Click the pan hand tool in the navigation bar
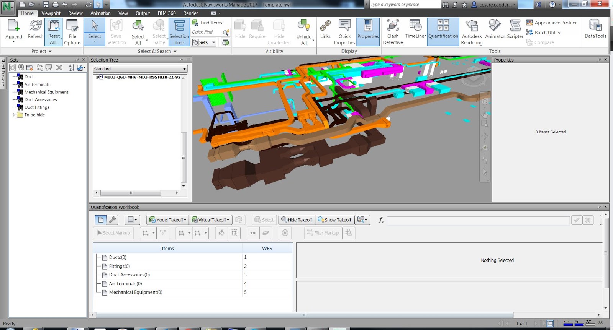The image size is (613, 330). coord(485,114)
